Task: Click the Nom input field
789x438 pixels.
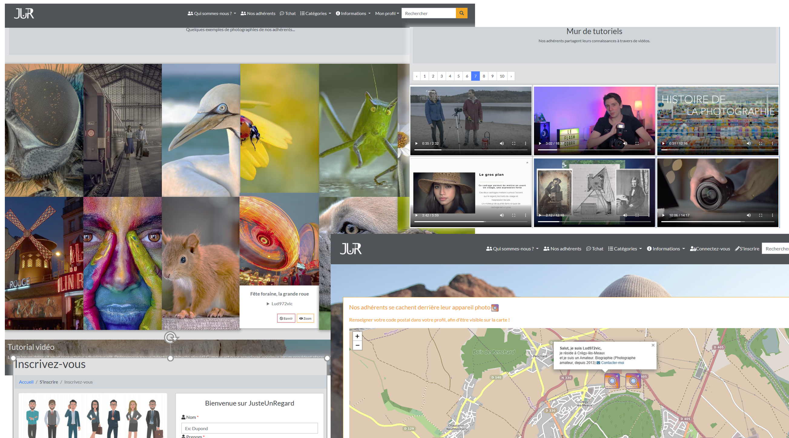Action: click(249, 428)
